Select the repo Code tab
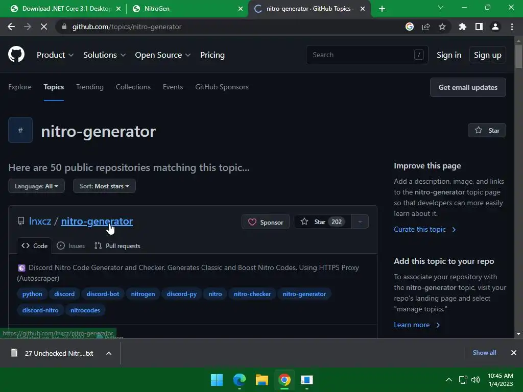 click(x=34, y=246)
